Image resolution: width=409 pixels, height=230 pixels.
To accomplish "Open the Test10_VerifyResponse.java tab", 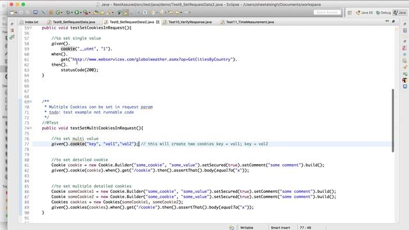I will pyautogui.click(x=187, y=22).
